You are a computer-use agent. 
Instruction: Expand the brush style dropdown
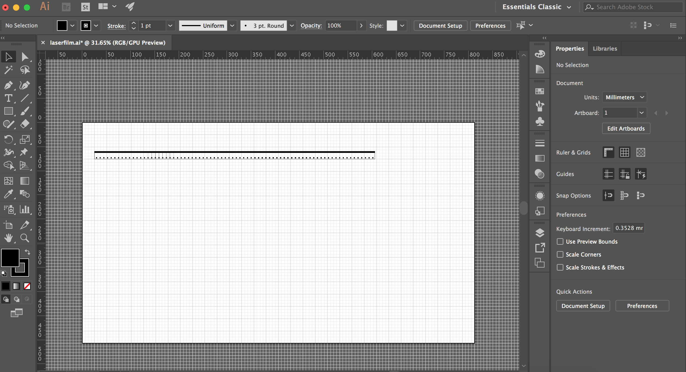[292, 25]
